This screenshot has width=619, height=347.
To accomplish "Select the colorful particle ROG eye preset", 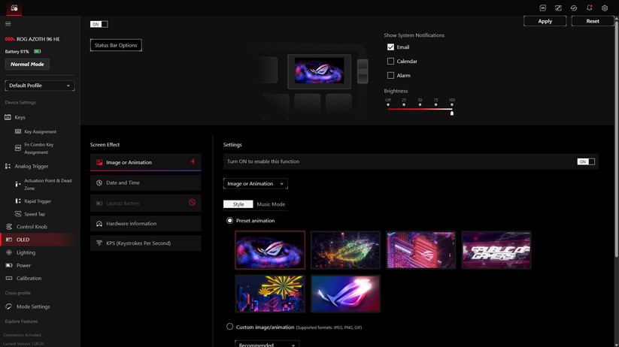I will pyautogui.click(x=345, y=250).
